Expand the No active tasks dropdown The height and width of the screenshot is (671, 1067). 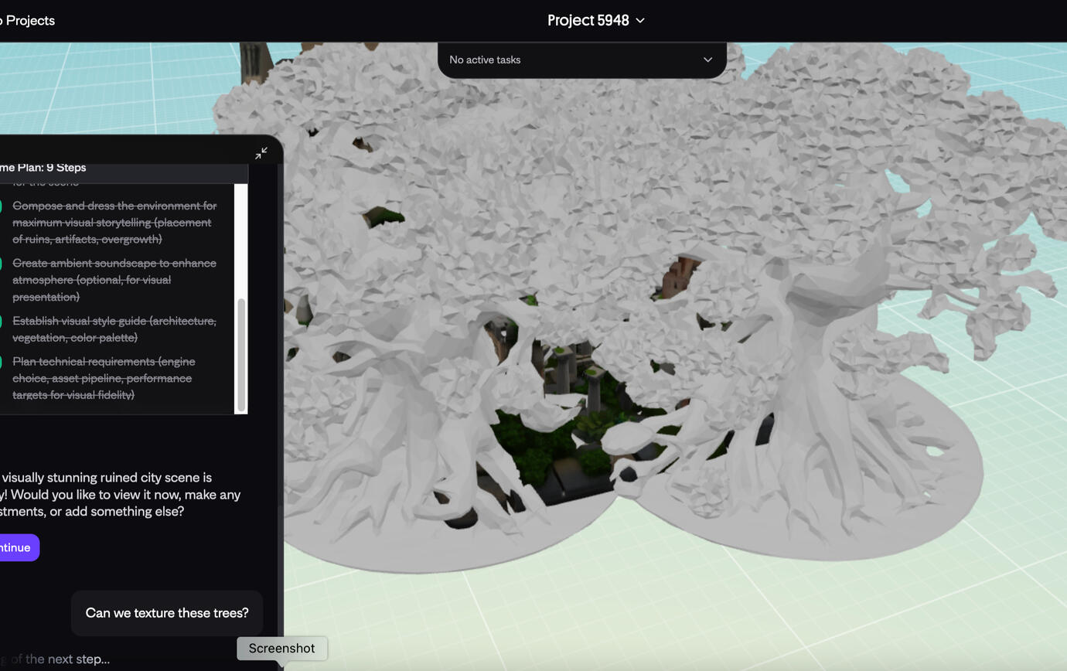582,60
